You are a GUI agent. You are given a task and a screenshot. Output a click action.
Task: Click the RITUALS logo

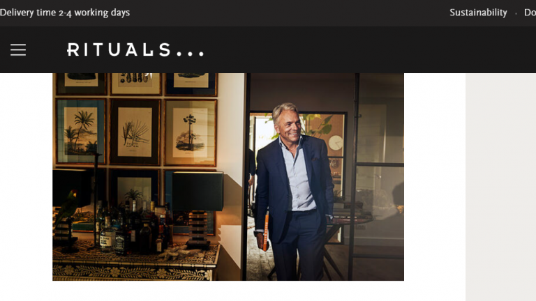click(x=135, y=50)
